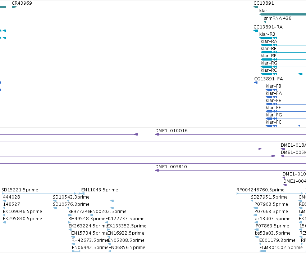Screen dimensions: 306x253
Task: Select the RH42673.5prime label
Action: (x=90, y=240)
